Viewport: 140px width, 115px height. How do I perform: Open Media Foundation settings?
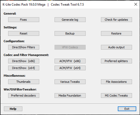pos(70,96)
